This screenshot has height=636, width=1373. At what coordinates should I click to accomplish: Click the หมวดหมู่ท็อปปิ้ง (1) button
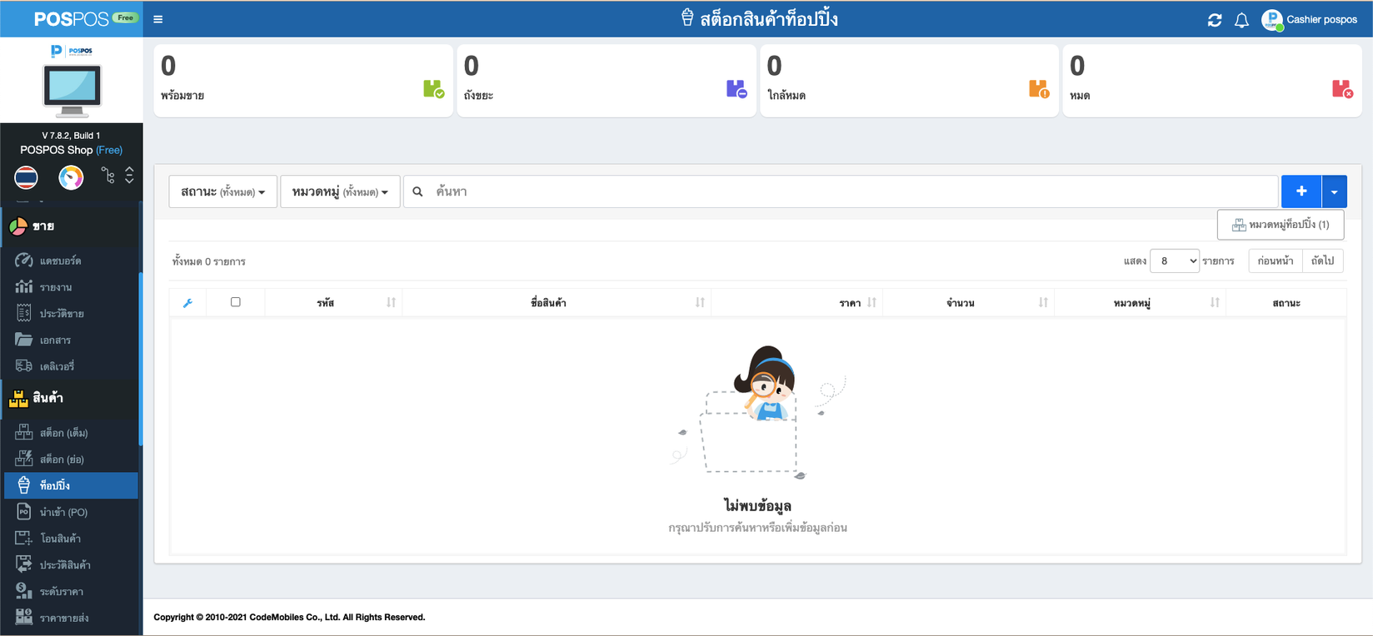[1280, 225]
